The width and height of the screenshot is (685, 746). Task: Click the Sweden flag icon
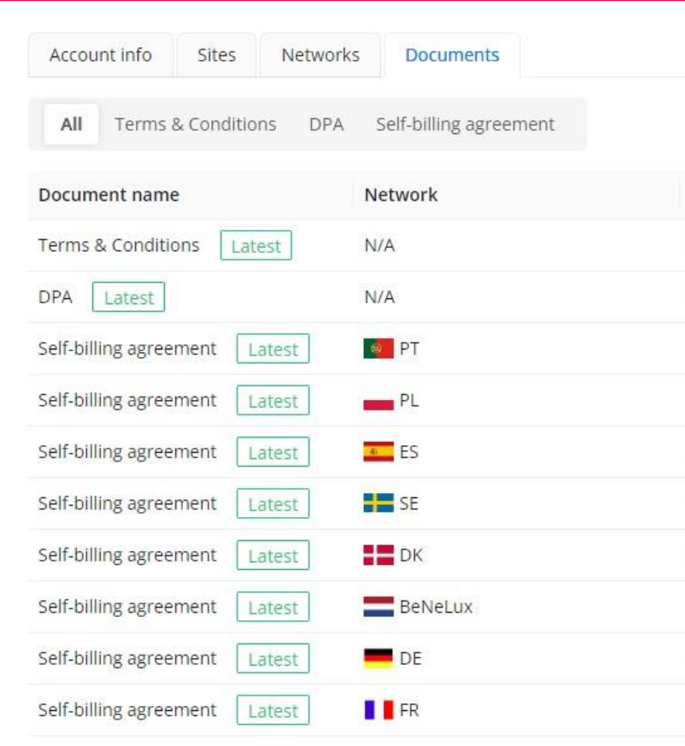coord(378,504)
